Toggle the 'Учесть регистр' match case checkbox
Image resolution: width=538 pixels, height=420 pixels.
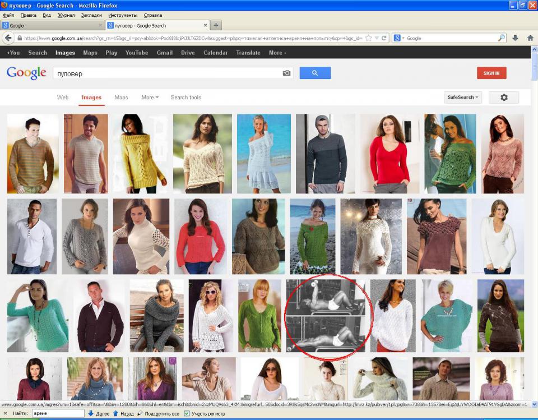187,414
